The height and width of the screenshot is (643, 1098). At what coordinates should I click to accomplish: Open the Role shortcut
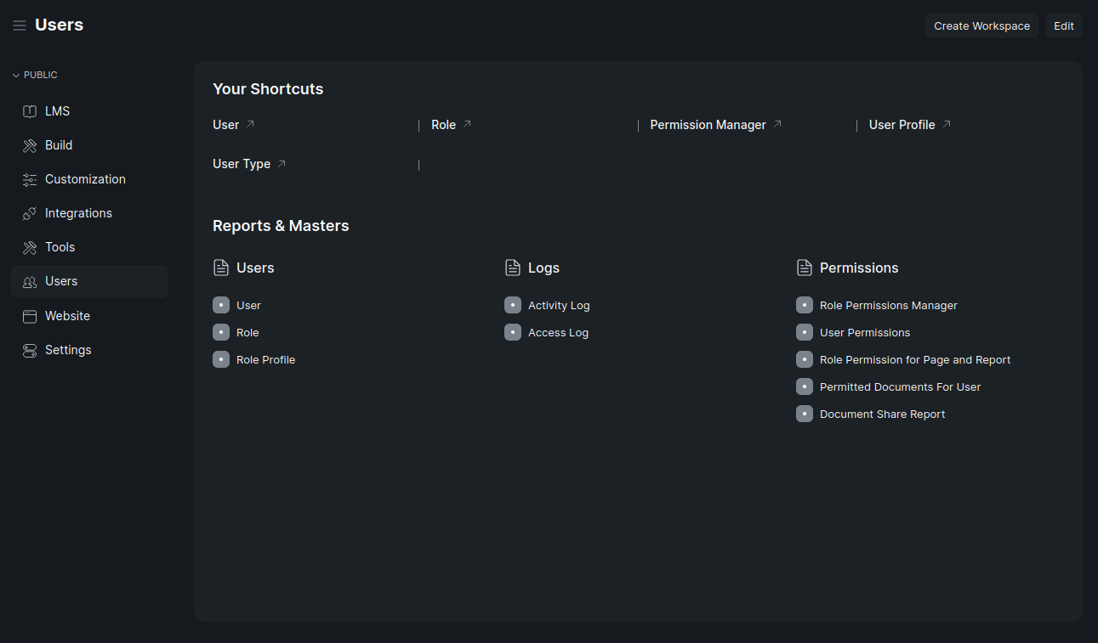(x=443, y=125)
